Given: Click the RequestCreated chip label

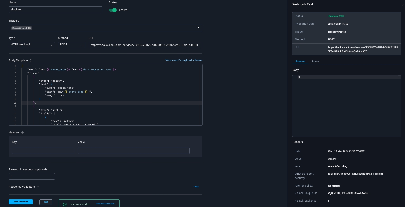Looking at the screenshot, I should coord(19,28).
